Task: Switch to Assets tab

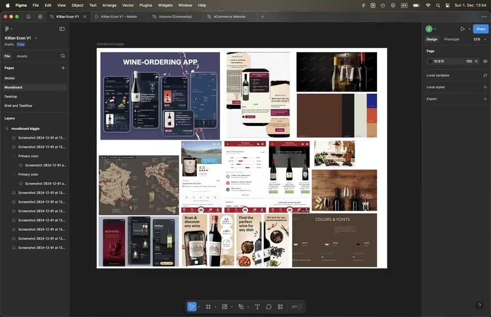Action: (x=22, y=56)
